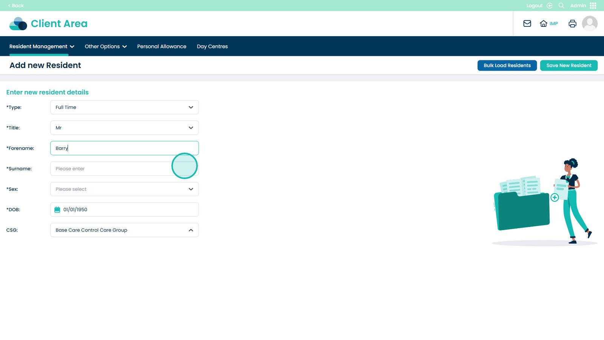This screenshot has width=604, height=340.
Task: Go to the Personal Allowance tab
Action: pos(162,46)
